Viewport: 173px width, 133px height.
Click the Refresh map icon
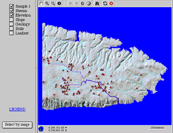click(x=105, y=3)
